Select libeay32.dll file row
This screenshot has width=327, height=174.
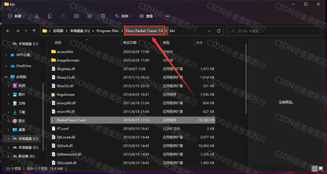click(133, 77)
